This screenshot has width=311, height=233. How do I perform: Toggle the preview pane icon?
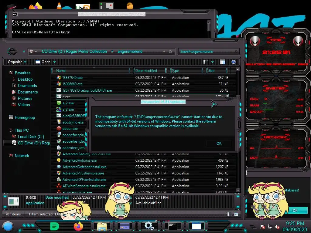click(223, 62)
